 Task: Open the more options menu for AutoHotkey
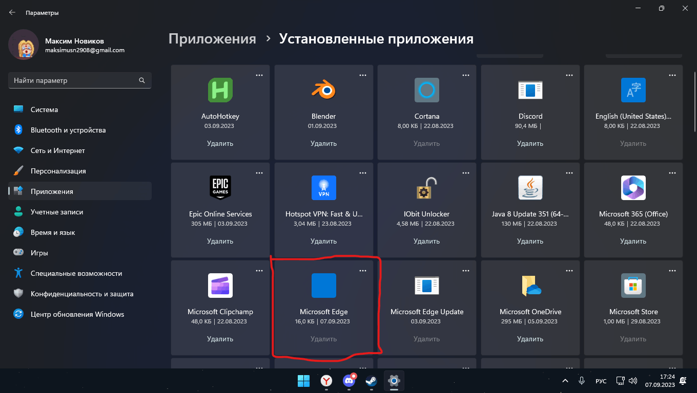(x=259, y=75)
